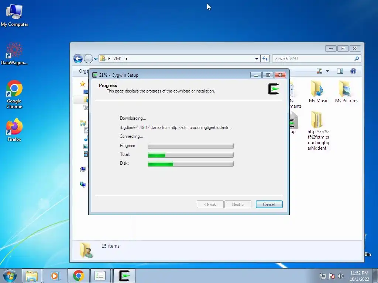This screenshot has height=283, width=378.
Task: Refresh the Explorer folder view
Action: click(265, 59)
